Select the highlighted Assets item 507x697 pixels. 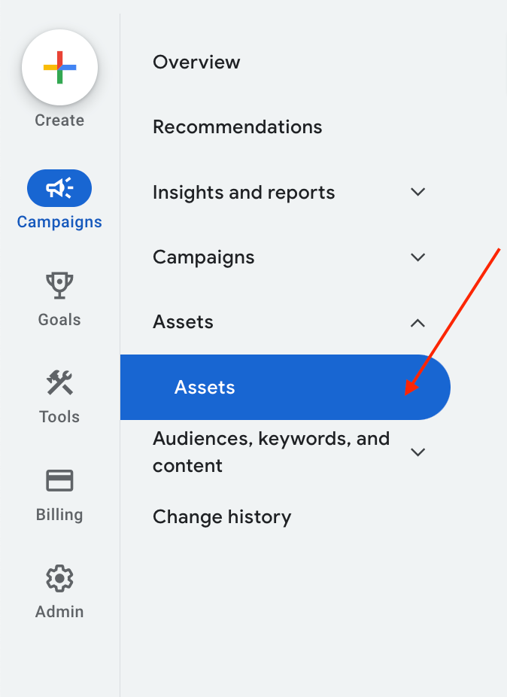[205, 387]
